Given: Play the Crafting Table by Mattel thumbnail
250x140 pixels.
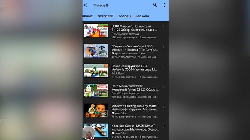Looking at the screenshot, I should tap(96, 110).
